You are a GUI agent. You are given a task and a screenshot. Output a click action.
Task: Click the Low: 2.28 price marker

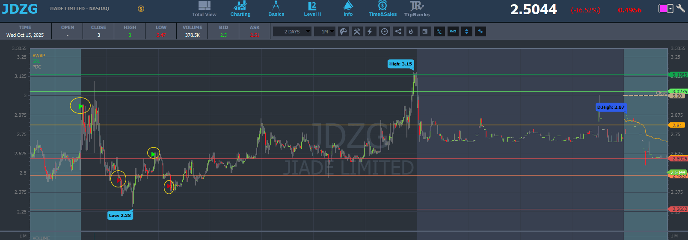pos(120,215)
